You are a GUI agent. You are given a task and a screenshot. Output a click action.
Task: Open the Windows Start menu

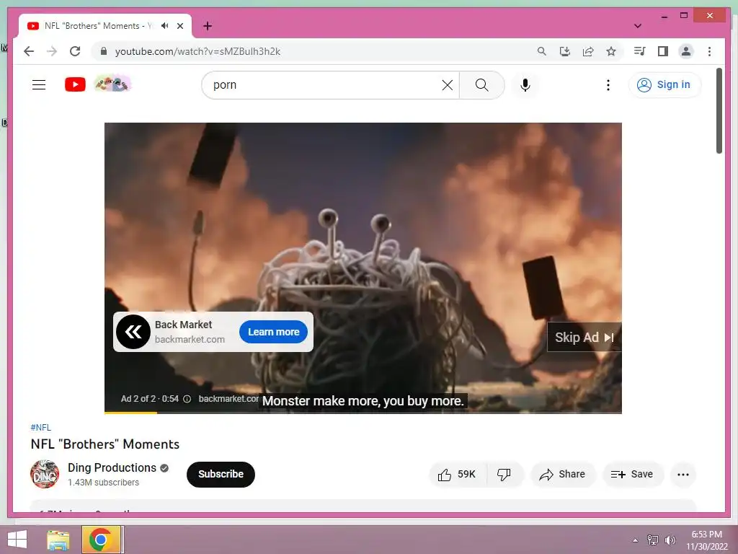point(17,540)
